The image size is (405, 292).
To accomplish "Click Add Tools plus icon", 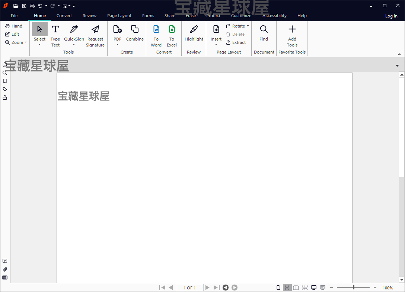I will pyautogui.click(x=292, y=29).
